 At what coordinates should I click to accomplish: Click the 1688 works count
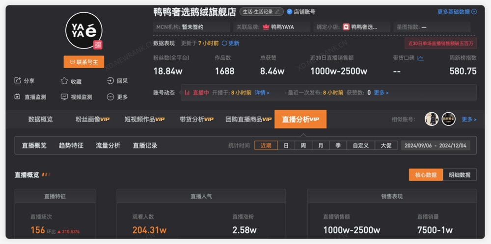pyautogui.click(x=224, y=71)
